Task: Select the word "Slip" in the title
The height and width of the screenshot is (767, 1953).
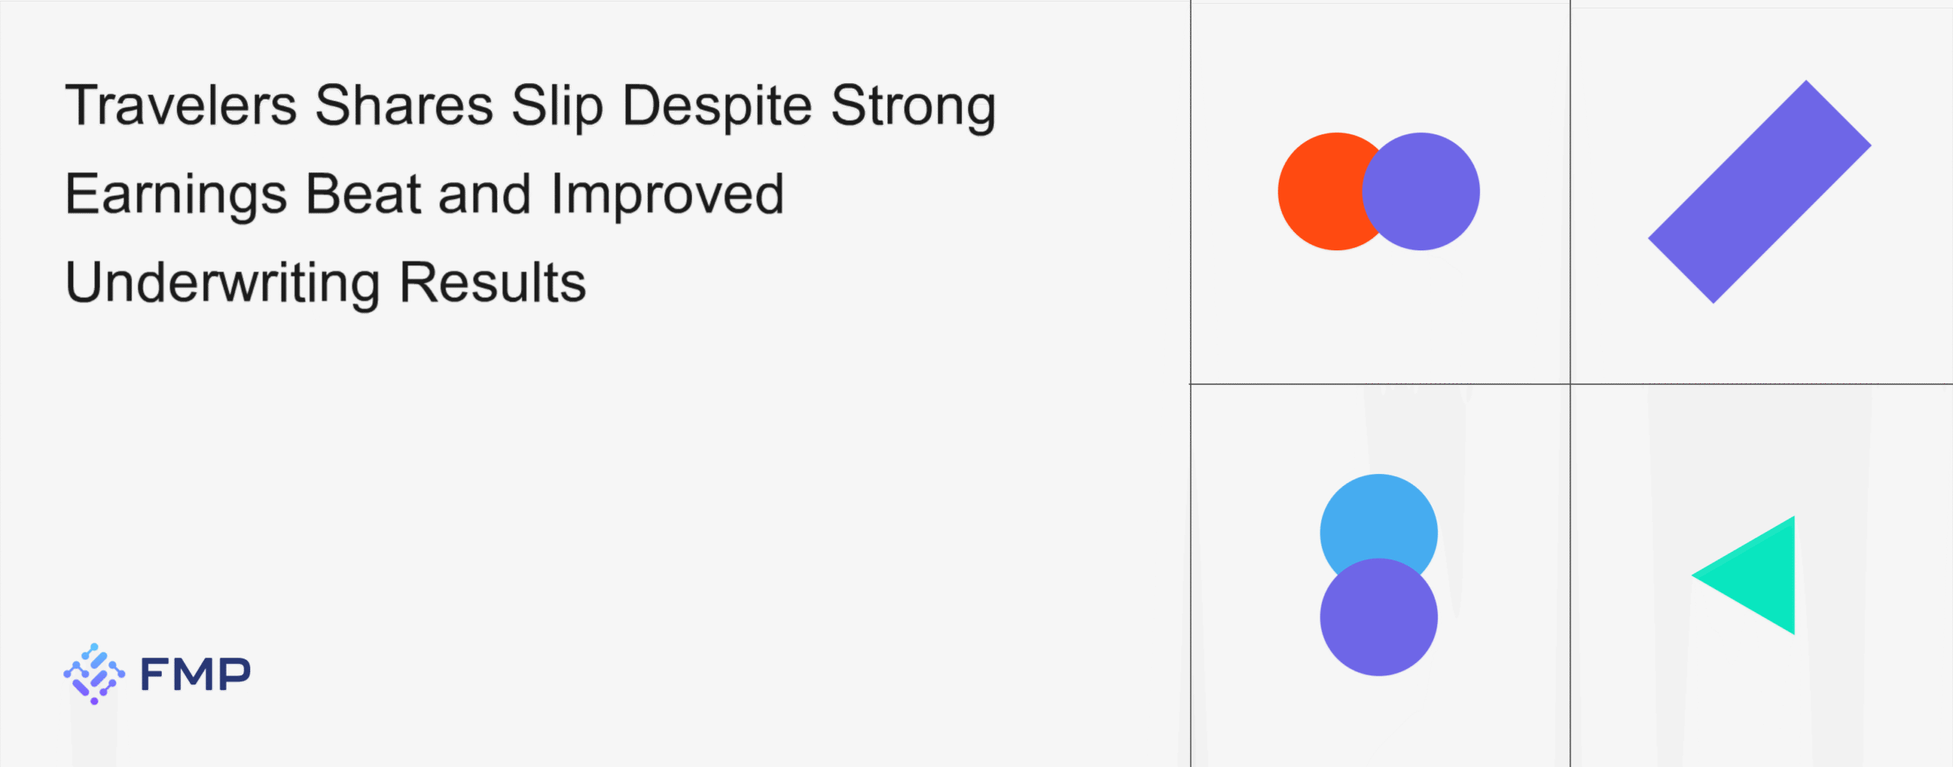Action: point(558,107)
